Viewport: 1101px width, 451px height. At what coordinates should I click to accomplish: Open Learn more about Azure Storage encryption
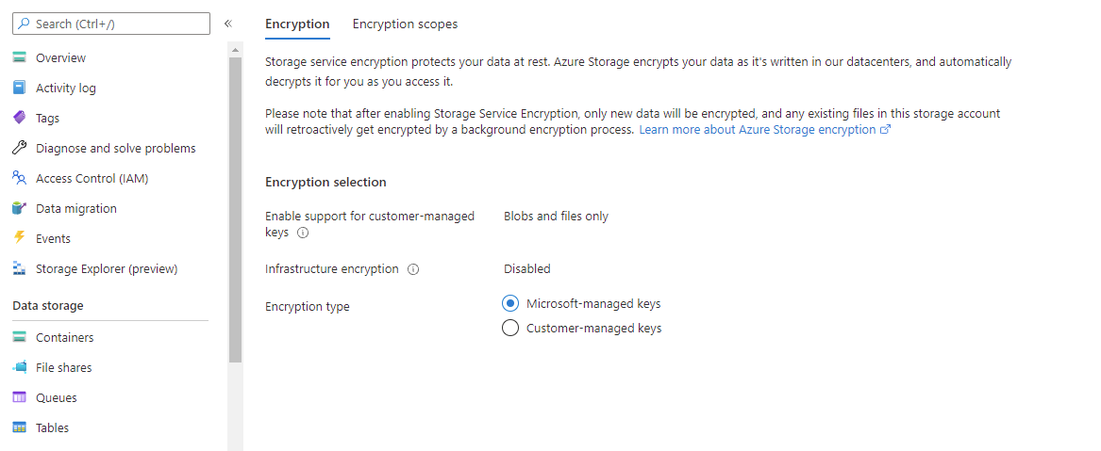tap(763, 130)
